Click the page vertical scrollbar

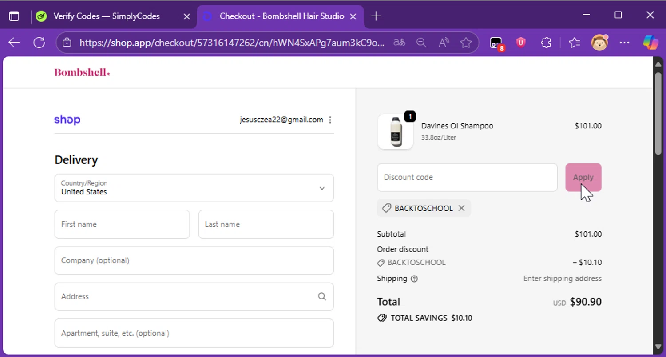[658, 113]
